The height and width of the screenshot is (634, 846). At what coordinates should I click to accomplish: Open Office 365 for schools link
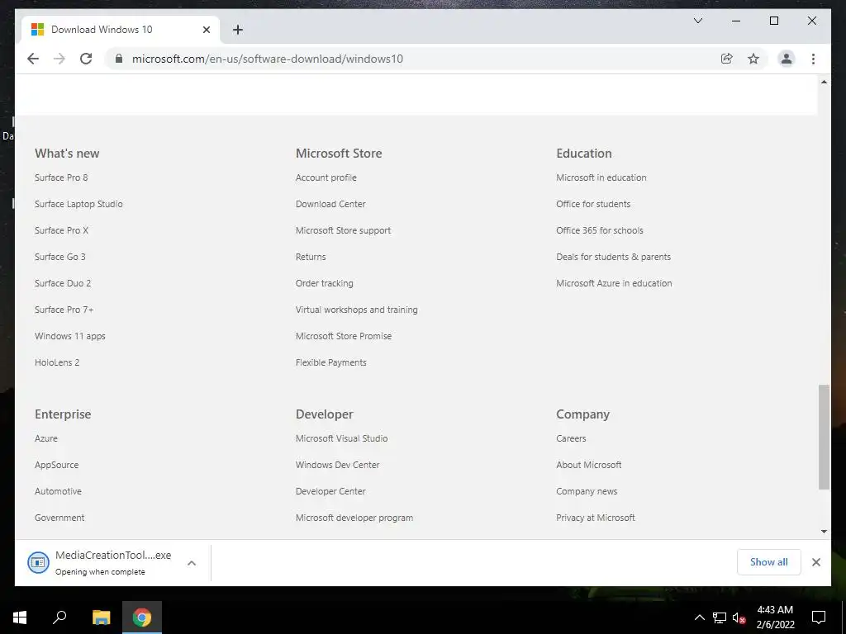600,230
